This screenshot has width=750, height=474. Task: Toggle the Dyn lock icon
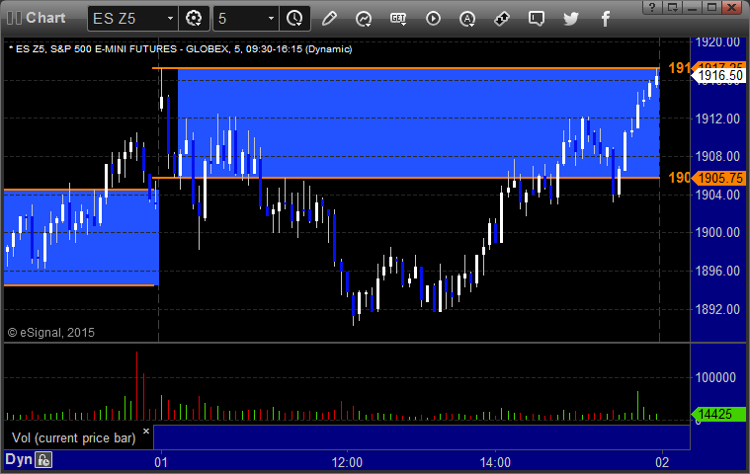coord(43,460)
